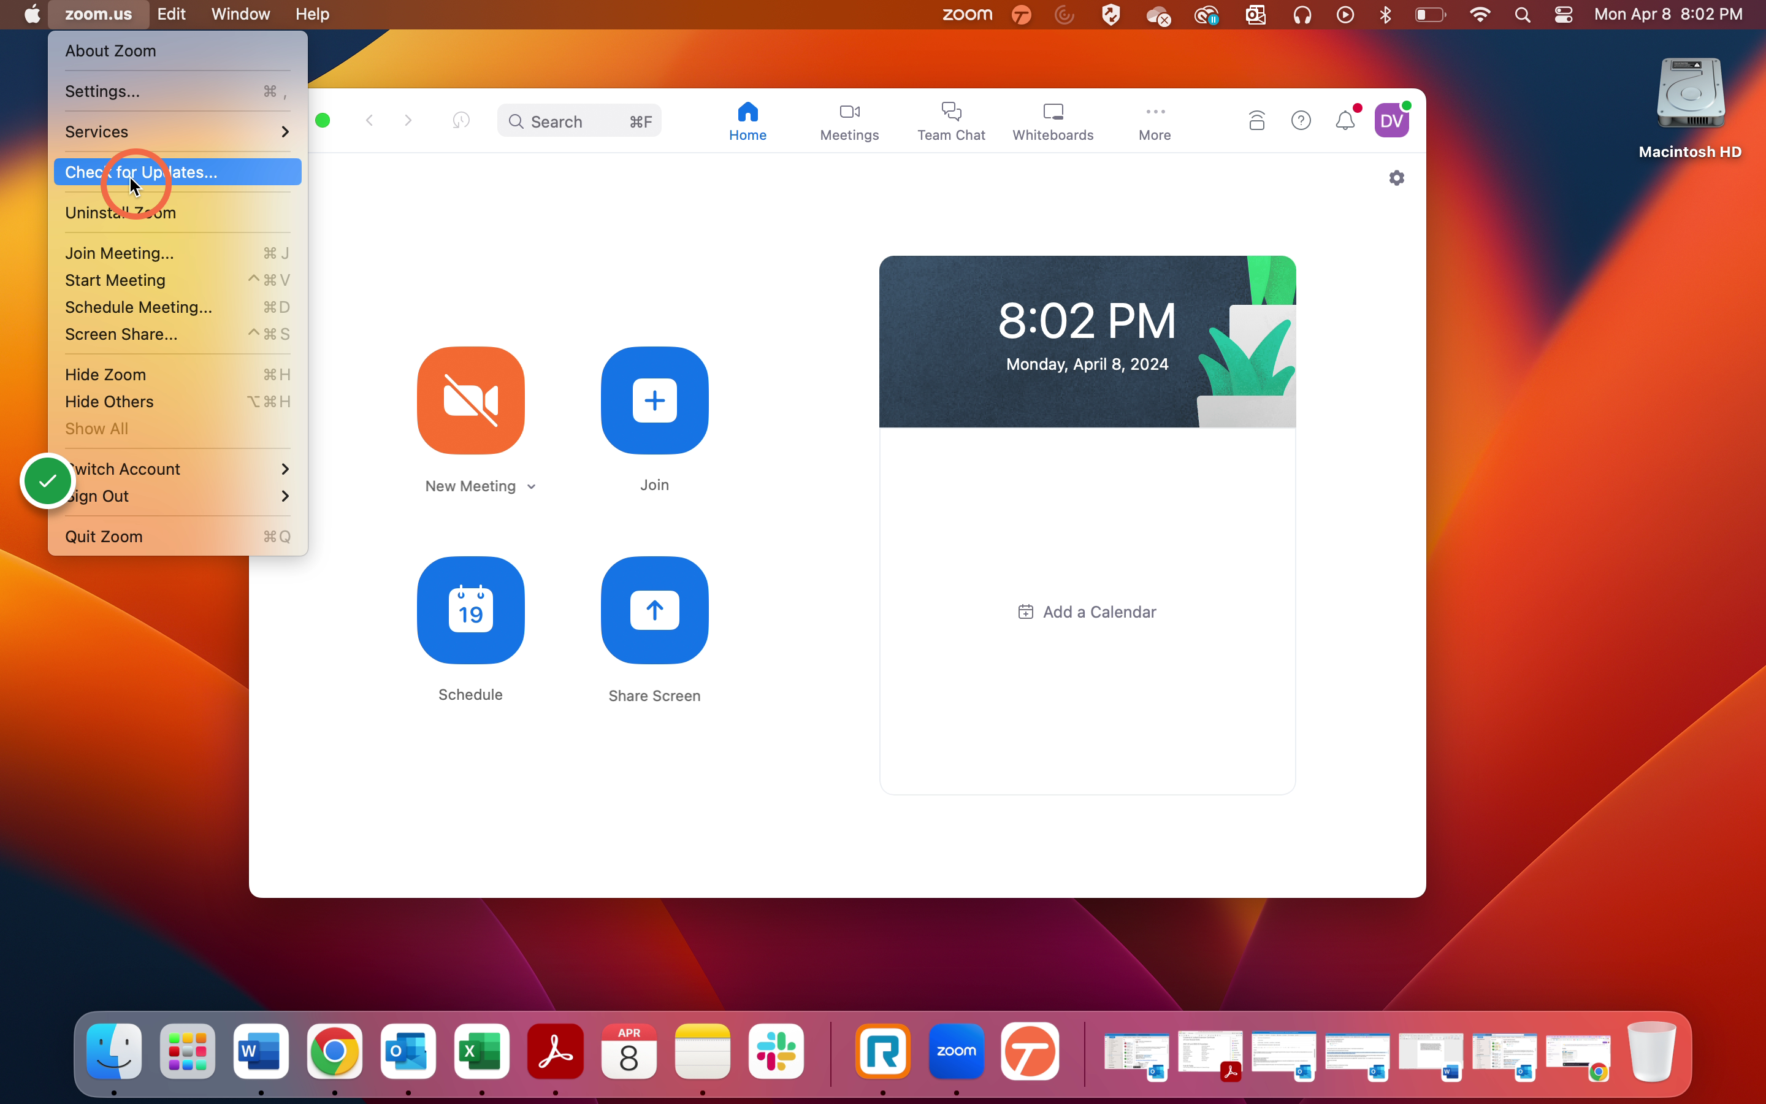Open the Edit menu in menu bar
Image resolution: width=1766 pixels, height=1104 pixels.
click(x=172, y=15)
